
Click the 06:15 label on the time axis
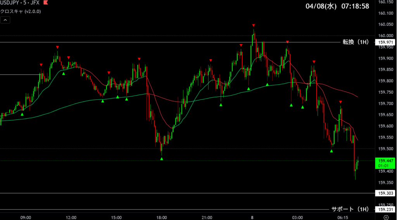pyautogui.click(x=342, y=217)
